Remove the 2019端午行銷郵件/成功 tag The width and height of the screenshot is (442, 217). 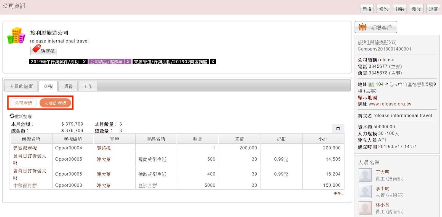point(84,62)
